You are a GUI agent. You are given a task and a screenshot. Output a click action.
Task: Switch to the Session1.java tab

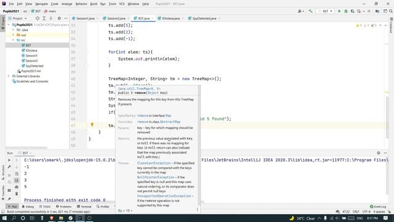[86, 18]
